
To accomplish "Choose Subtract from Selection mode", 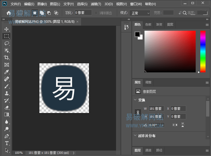I will click(49, 13).
